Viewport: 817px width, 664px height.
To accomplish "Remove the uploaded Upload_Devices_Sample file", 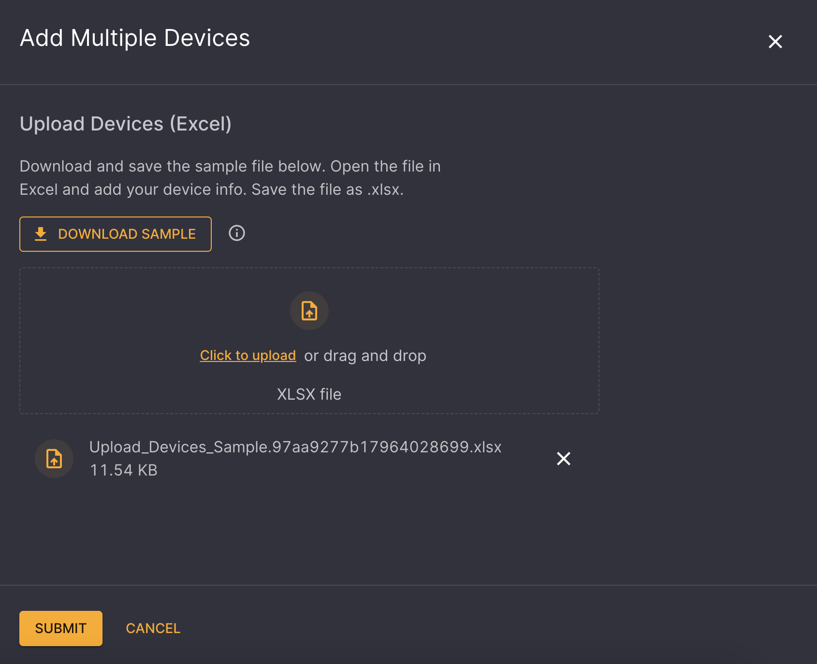I will coord(563,459).
